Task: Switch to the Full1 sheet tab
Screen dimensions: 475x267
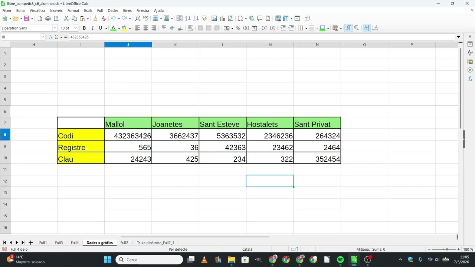Action: tap(43, 243)
